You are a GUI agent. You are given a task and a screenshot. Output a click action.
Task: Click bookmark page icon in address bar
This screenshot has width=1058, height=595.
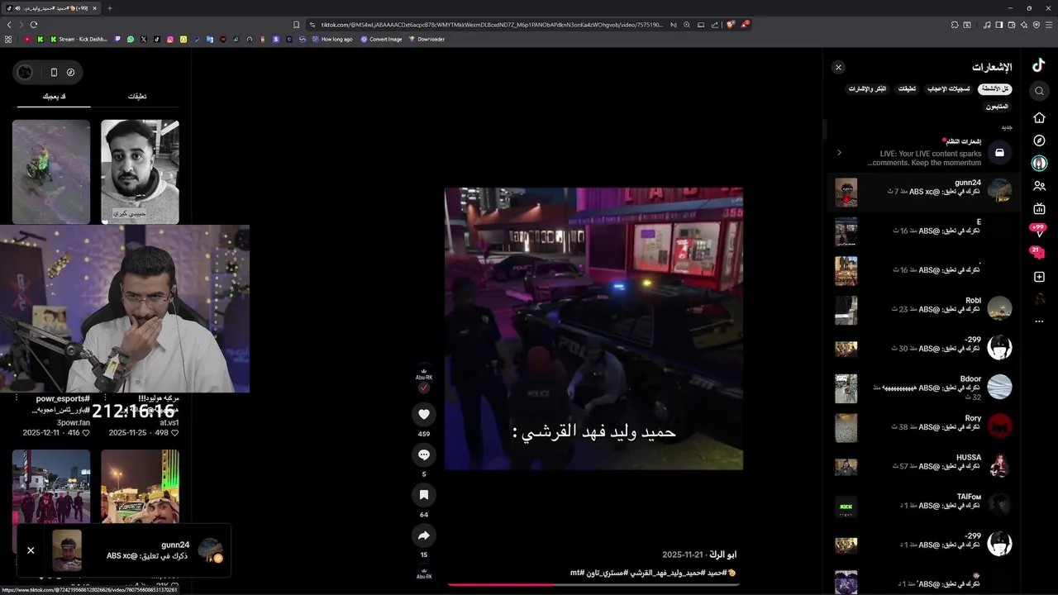(296, 25)
